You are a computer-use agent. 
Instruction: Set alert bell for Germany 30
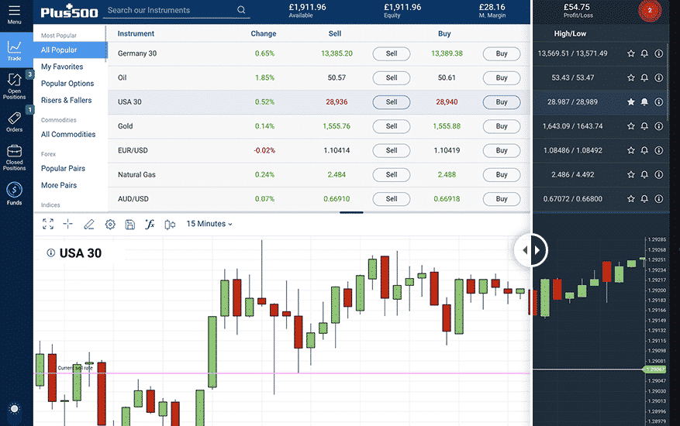[x=644, y=53]
